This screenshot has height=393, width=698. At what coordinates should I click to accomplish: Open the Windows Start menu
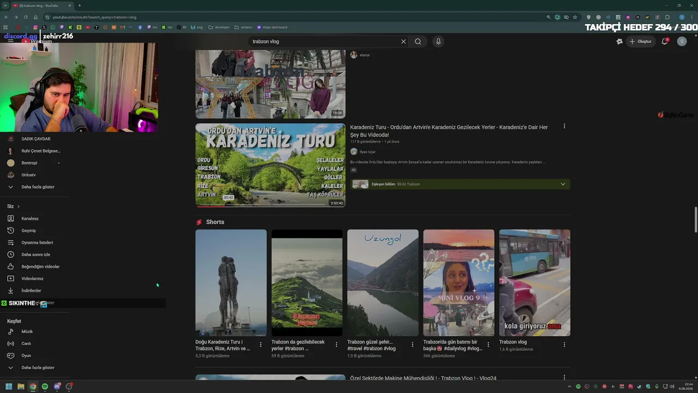point(9,386)
